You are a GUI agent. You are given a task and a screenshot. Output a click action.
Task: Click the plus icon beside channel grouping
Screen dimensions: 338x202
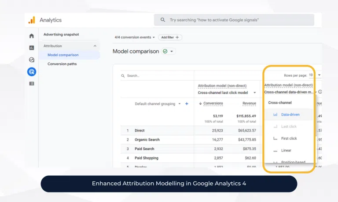[187, 104]
